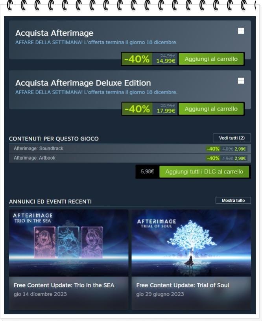Add all DLC to the cart
This screenshot has width=262, height=321.
pyautogui.click(x=204, y=172)
